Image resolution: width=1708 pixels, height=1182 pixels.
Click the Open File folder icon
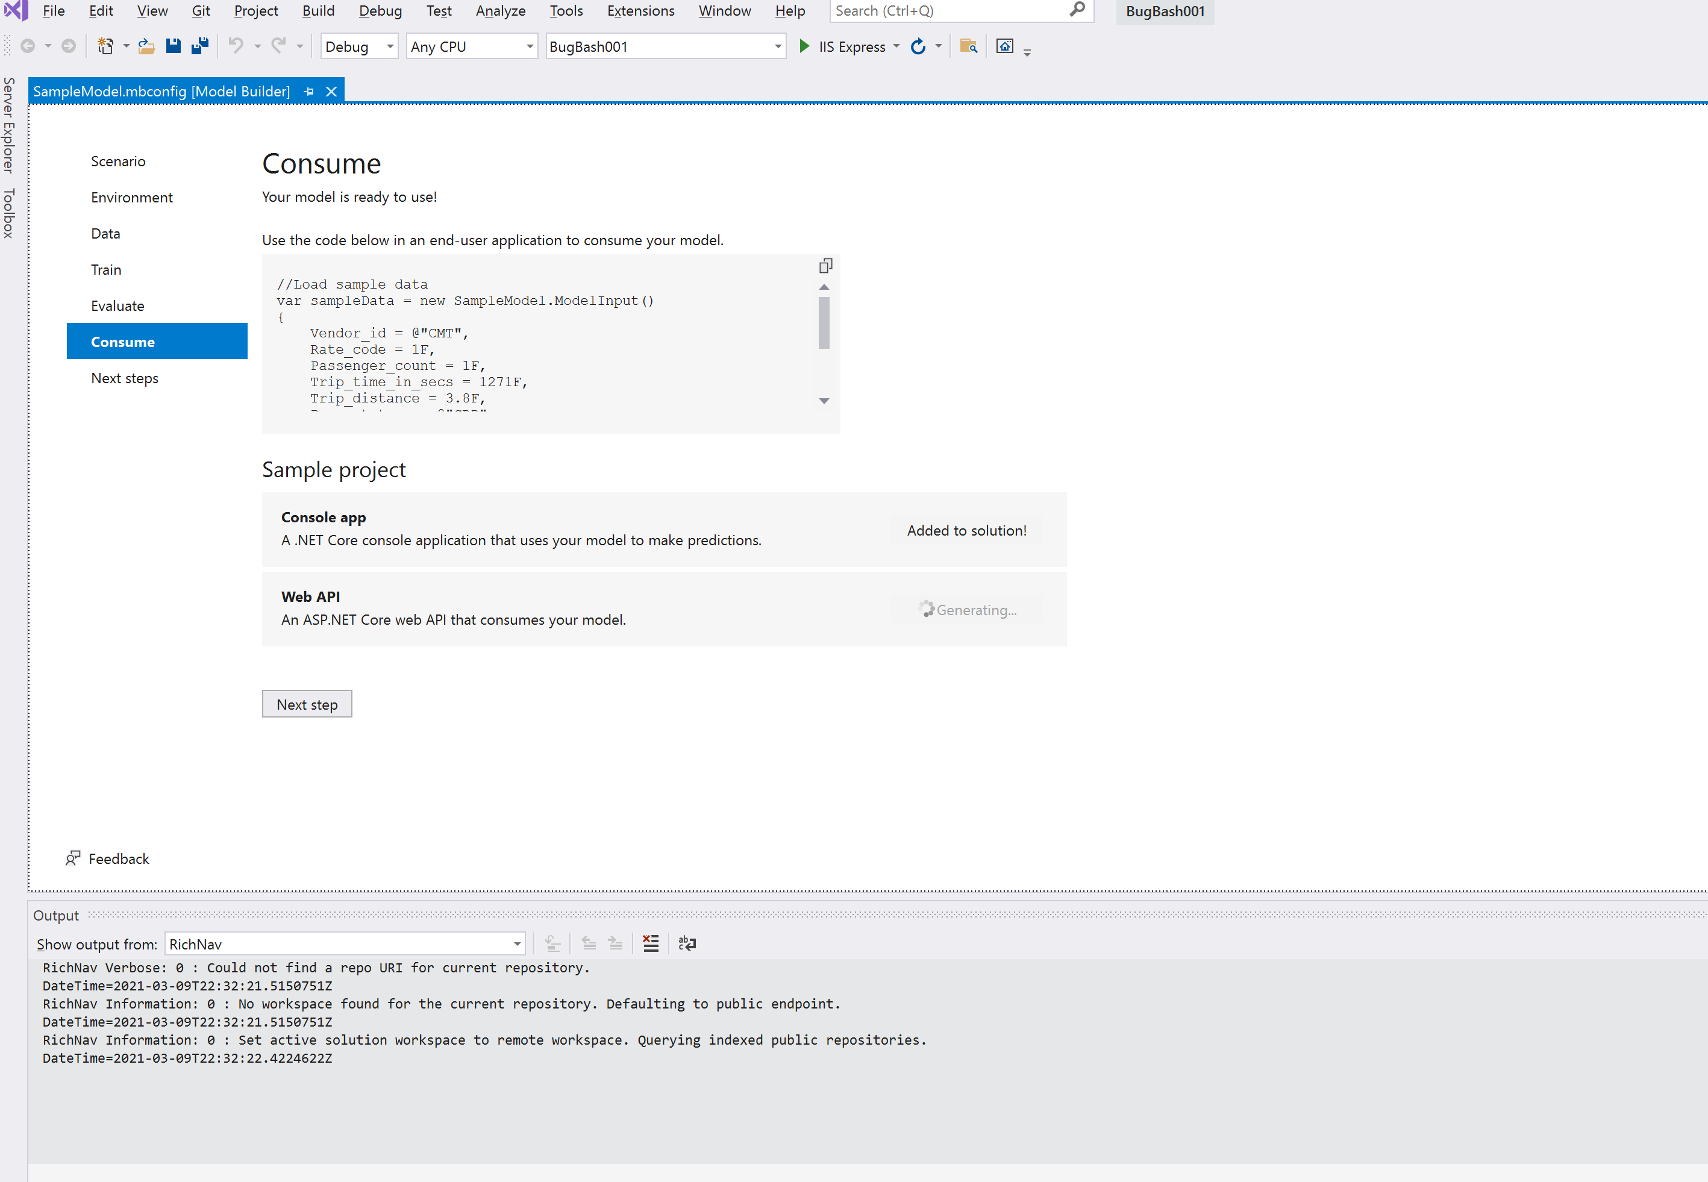146,46
